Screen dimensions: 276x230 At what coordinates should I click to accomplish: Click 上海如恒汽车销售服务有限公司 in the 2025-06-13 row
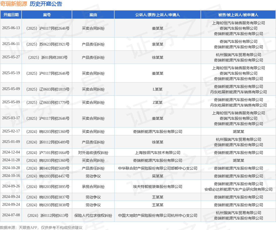coord(238,23)
